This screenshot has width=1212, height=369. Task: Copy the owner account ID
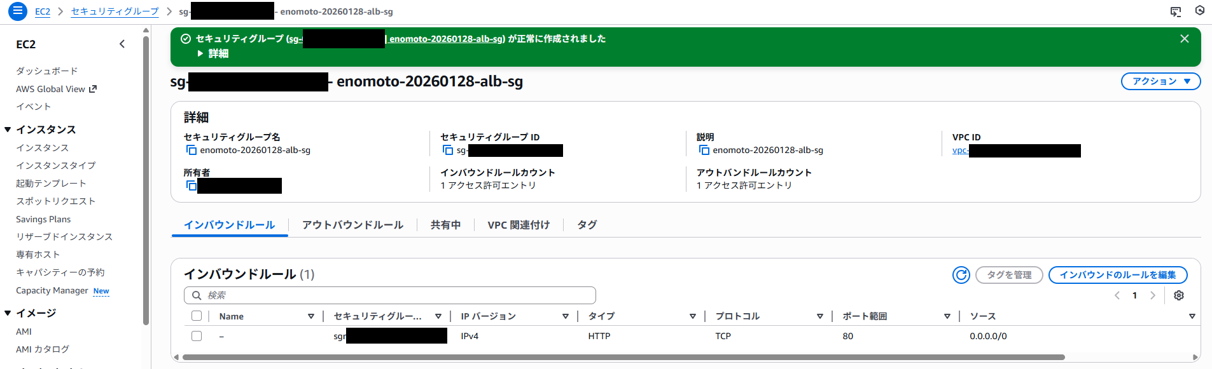pos(191,185)
